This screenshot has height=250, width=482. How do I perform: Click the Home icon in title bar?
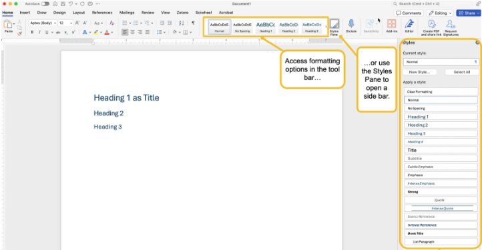pyautogui.click(x=55, y=4)
